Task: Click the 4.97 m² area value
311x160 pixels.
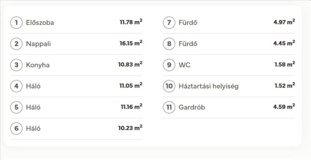Action: [284, 22]
